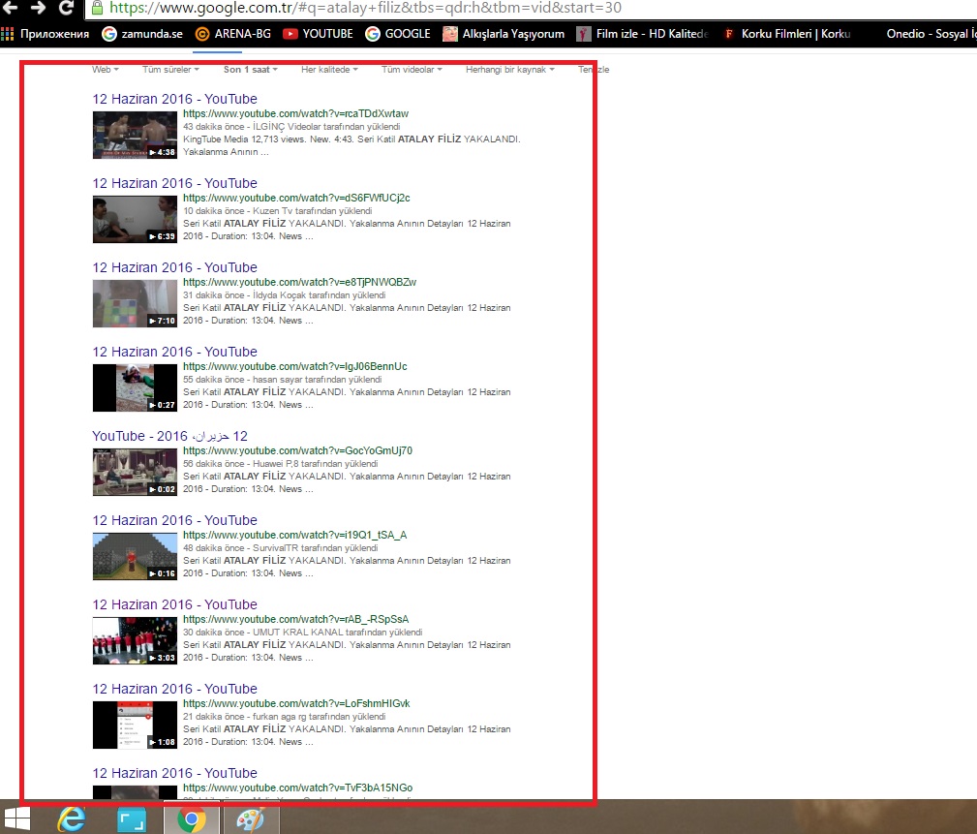Click the text '21 dakika önce - furkan aga rg tarafından yüklendi'
Screen dimensions: 977x834
(284, 716)
